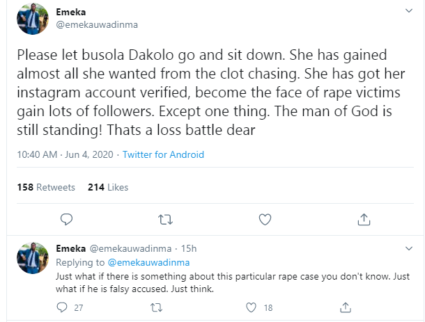Viewport: 425px width, 322px height.
Task: Open Emeka's profile picture on main tweet
Action: click(x=33, y=19)
